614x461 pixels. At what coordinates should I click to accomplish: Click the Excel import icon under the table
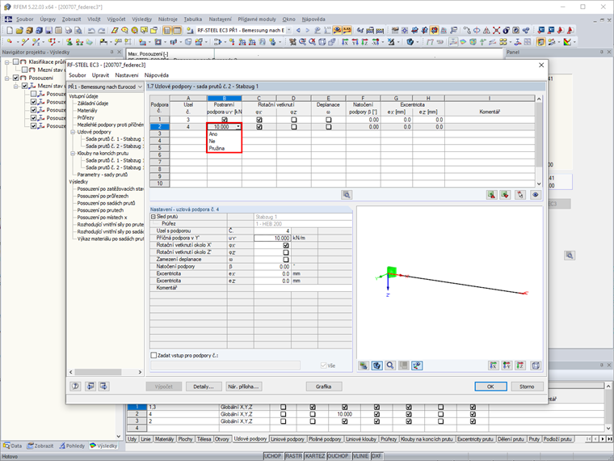(505, 195)
